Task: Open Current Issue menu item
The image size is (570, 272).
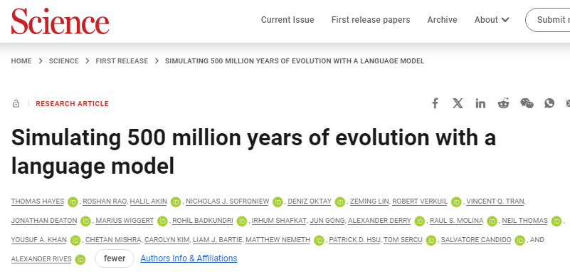Action: [287, 20]
